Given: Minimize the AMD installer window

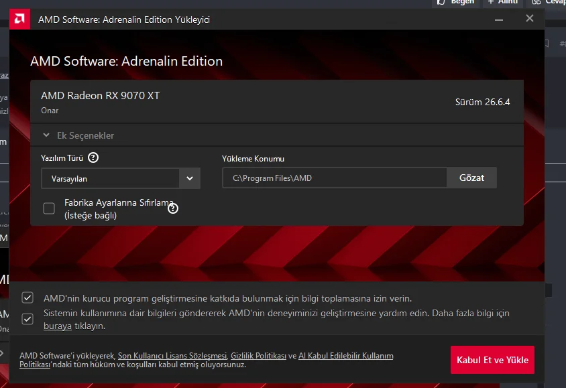Looking at the screenshot, I should (x=499, y=19).
